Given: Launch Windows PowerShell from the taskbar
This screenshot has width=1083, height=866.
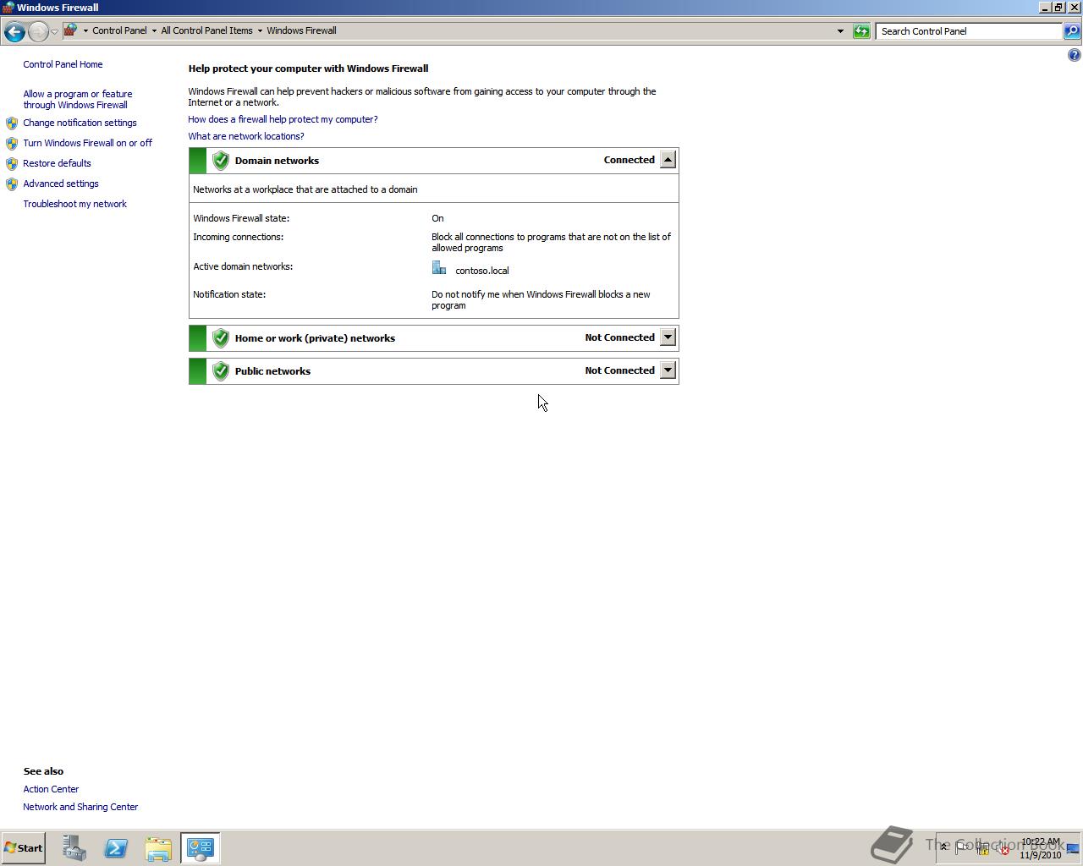Looking at the screenshot, I should [116, 848].
